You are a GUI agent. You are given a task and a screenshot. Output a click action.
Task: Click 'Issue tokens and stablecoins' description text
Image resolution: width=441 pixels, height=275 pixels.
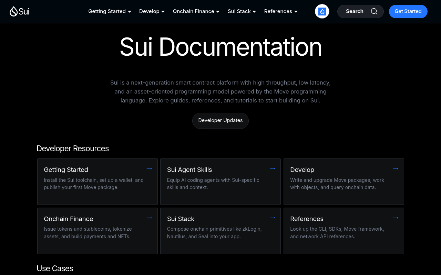[x=88, y=233]
